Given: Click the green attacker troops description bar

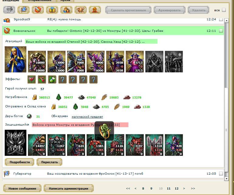Looking at the screenshot, I should [91, 42].
